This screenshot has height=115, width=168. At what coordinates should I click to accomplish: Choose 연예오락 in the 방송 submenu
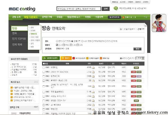click(x=34, y=34)
